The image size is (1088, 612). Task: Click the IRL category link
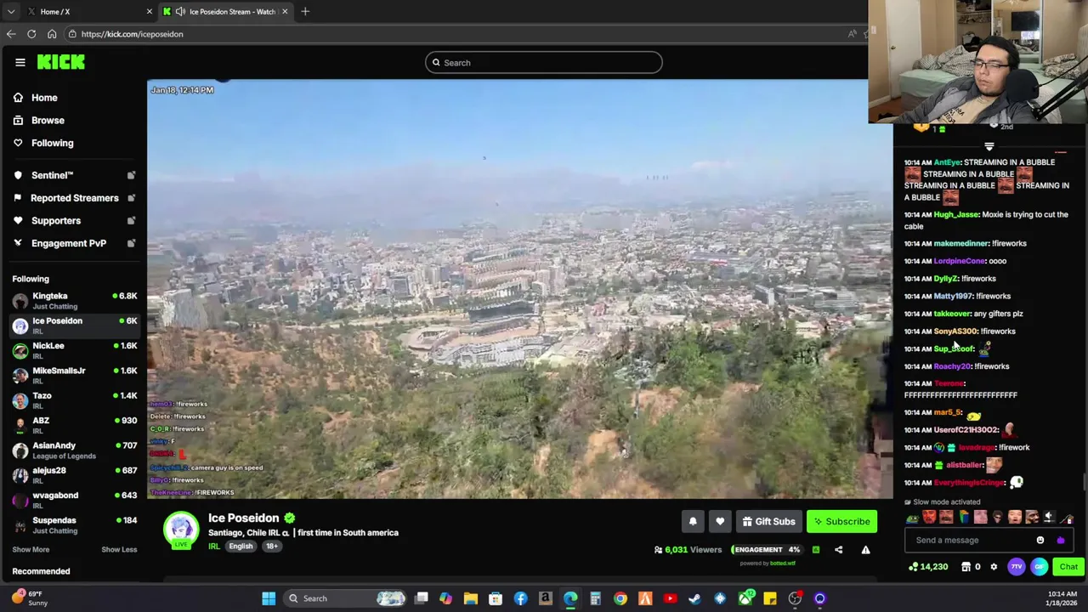pos(214,547)
